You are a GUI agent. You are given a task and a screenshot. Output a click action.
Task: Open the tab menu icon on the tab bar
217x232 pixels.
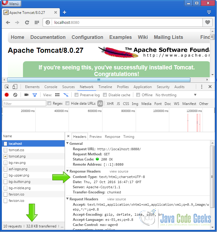pos(209,12)
